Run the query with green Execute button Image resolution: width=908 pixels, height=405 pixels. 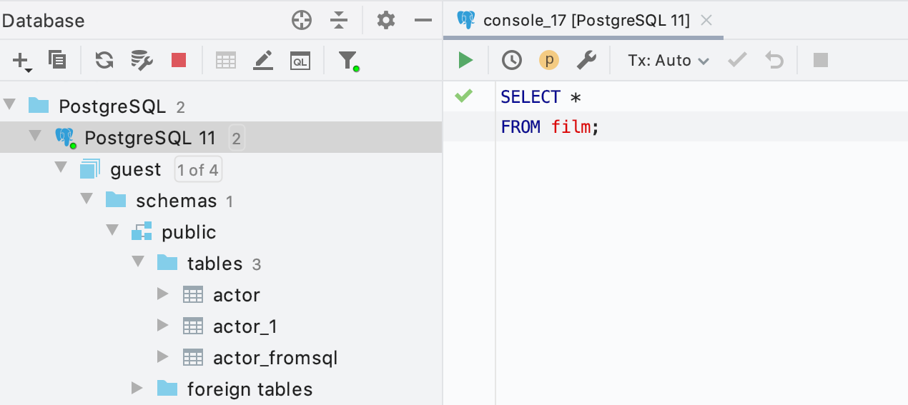point(466,61)
